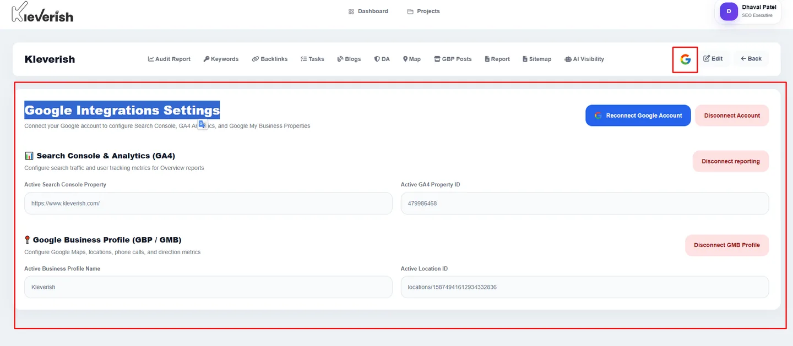Viewport: 793px width, 346px height.
Task: Open the GBP Posts tab
Action: (453, 59)
